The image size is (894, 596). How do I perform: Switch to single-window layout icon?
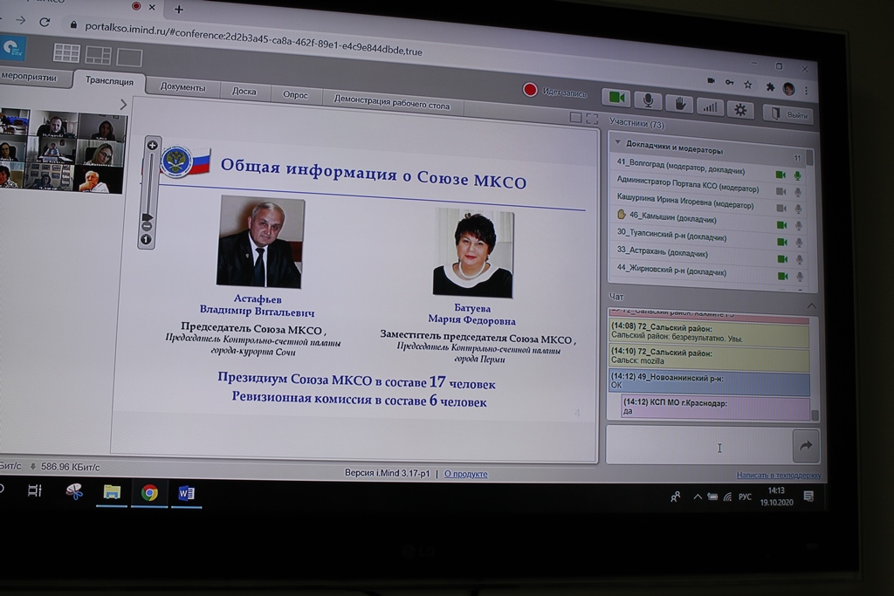[129, 58]
